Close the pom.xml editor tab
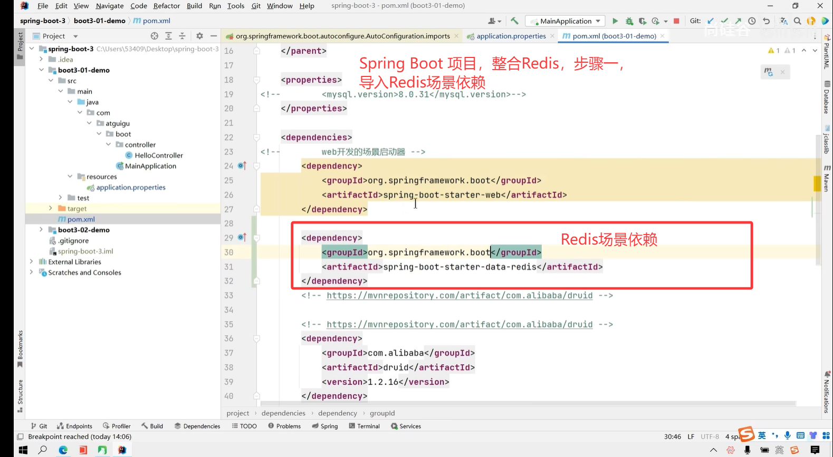833x457 pixels. click(x=662, y=36)
